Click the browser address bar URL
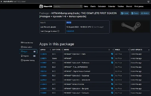151x96 pixels. pyautogui.click(x=14, y=2)
